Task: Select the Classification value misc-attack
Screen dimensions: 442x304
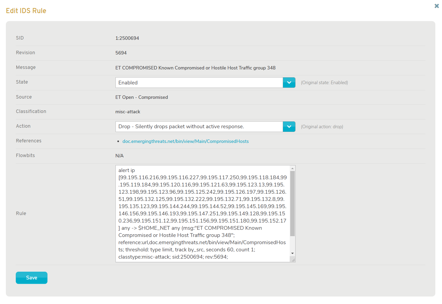Action: coord(128,112)
